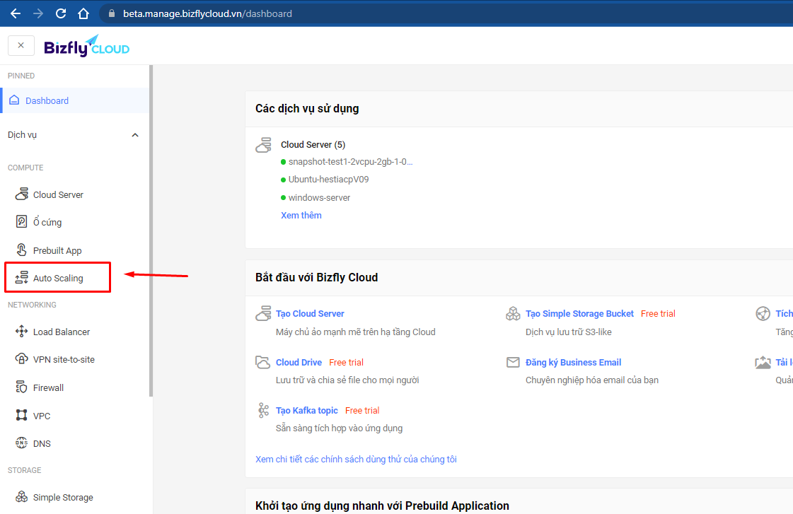The width and height of the screenshot is (793, 514).
Task: Click the Bắt đầu với Bizfly Cloud heading
Action: click(317, 277)
